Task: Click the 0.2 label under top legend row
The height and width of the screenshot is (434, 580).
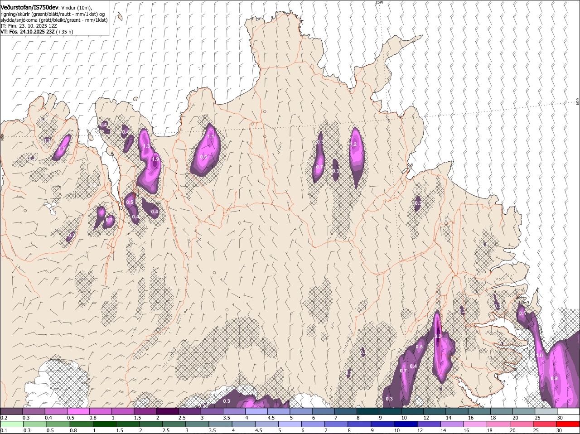Action: [4, 418]
